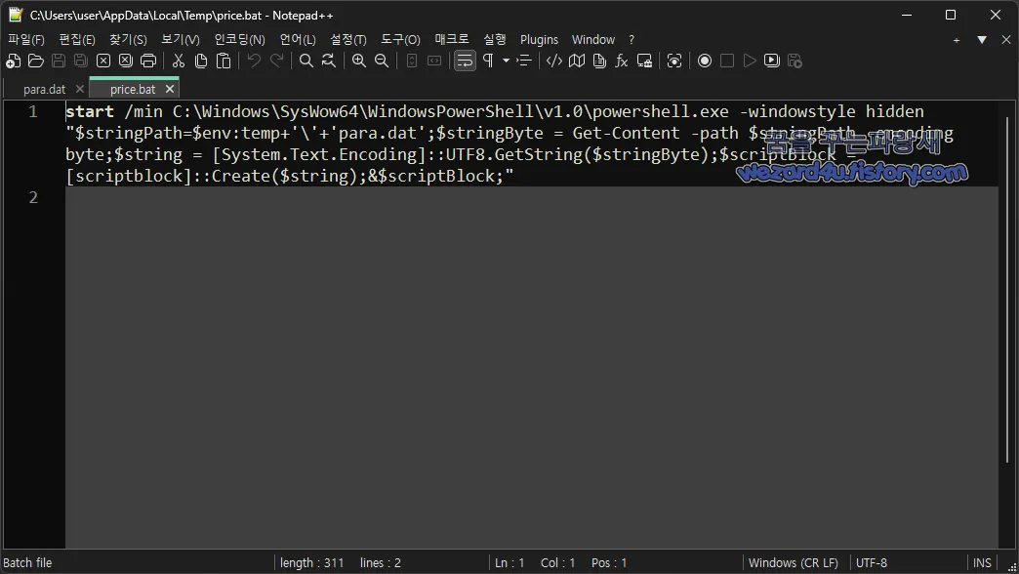Open Folder as Workspace icon
Screen dimensions: 1019x574
644,61
